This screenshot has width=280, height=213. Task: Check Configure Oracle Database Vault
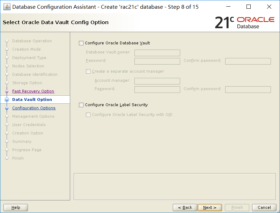[81, 43]
